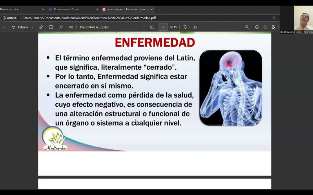
Task: Click the save as icon
Action: tap(274, 27)
